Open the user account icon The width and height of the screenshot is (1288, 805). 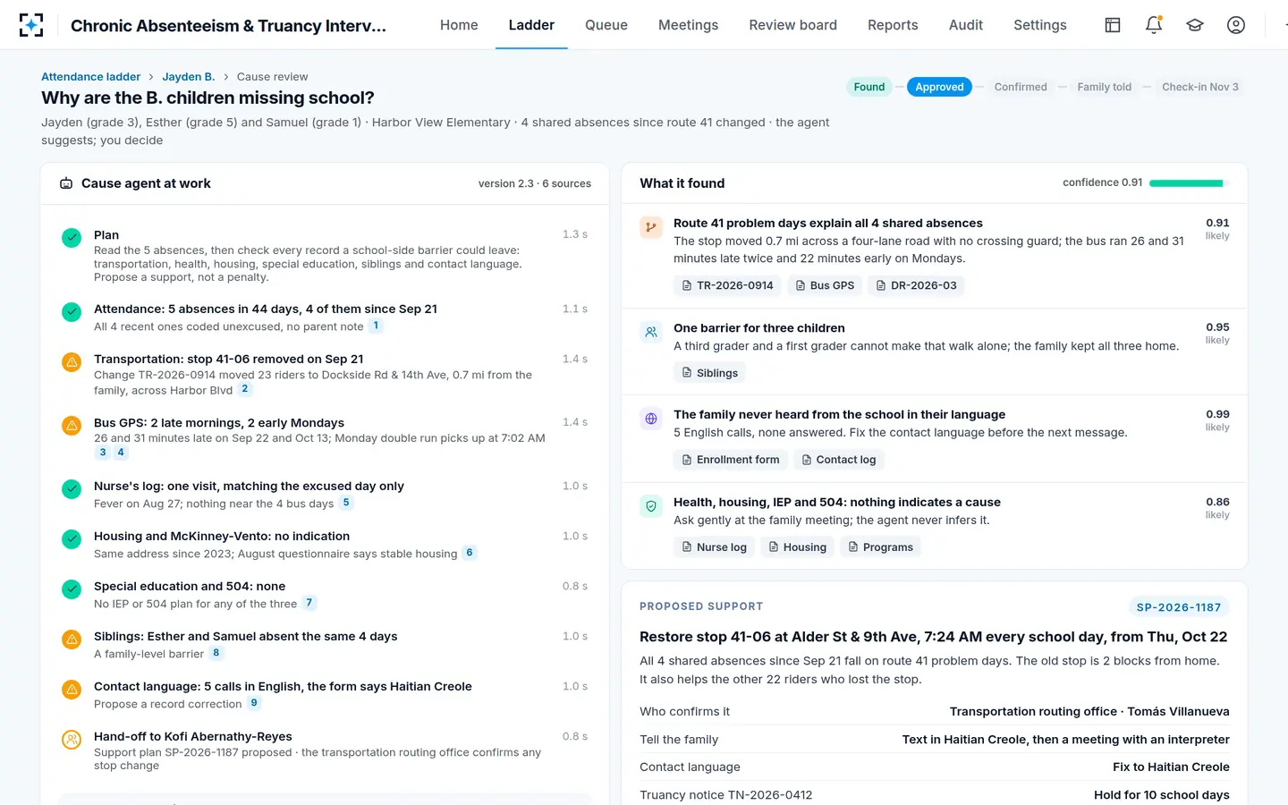(x=1236, y=25)
